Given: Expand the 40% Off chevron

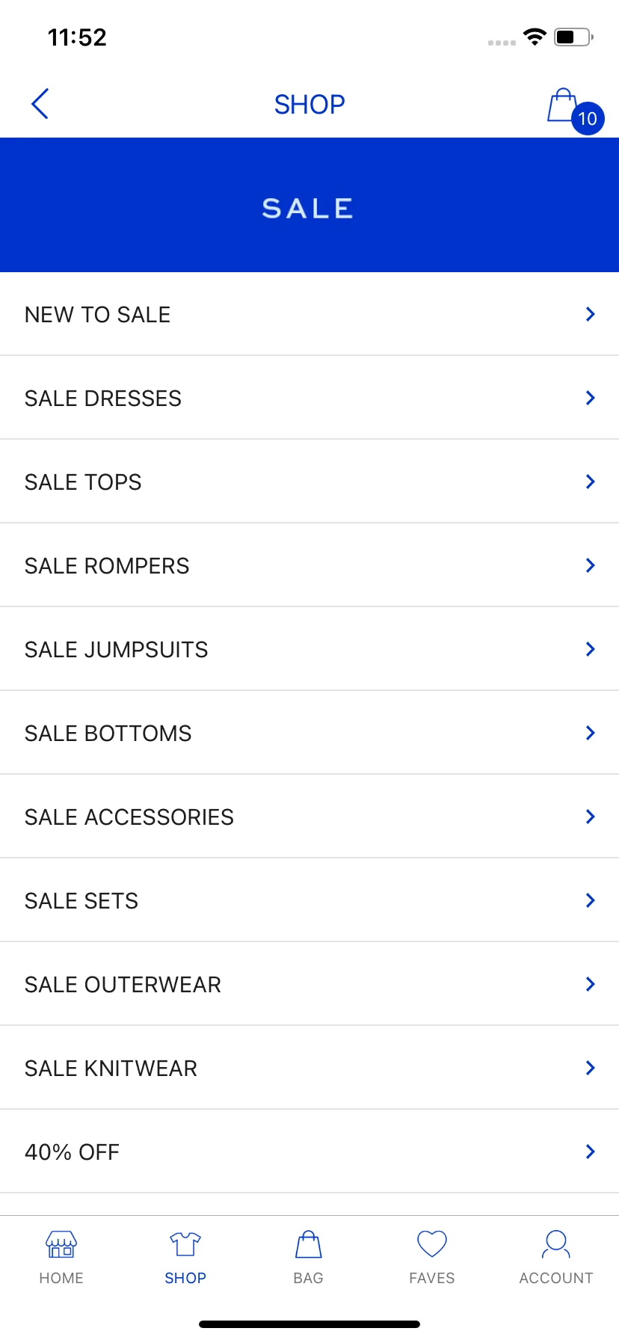Looking at the screenshot, I should click(x=591, y=1152).
